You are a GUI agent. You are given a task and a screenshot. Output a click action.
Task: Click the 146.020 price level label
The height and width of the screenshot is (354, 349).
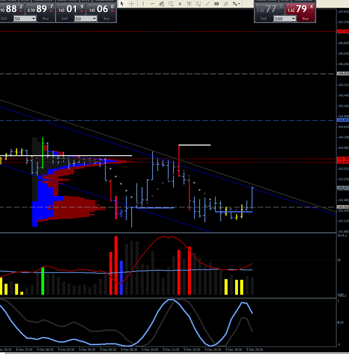click(x=343, y=74)
